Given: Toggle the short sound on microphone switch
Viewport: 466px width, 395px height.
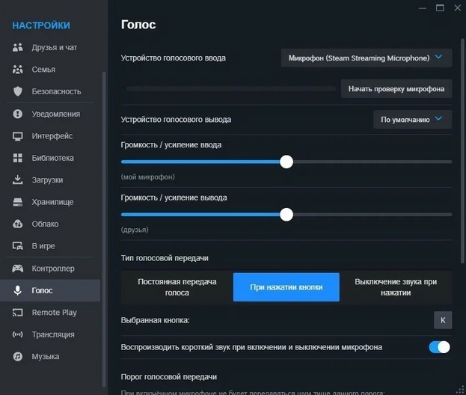Looking at the screenshot, I should 439,347.
